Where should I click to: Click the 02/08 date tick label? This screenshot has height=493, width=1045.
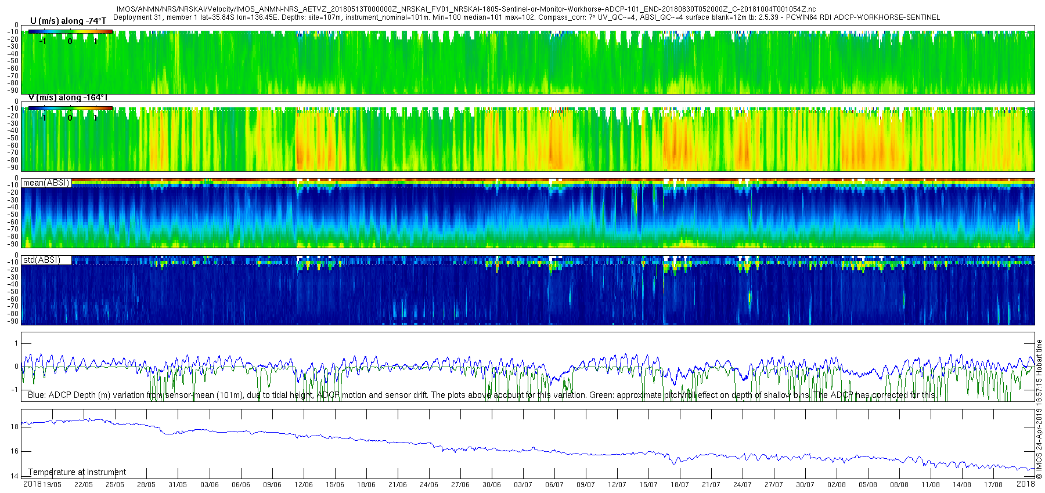coord(837,484)
